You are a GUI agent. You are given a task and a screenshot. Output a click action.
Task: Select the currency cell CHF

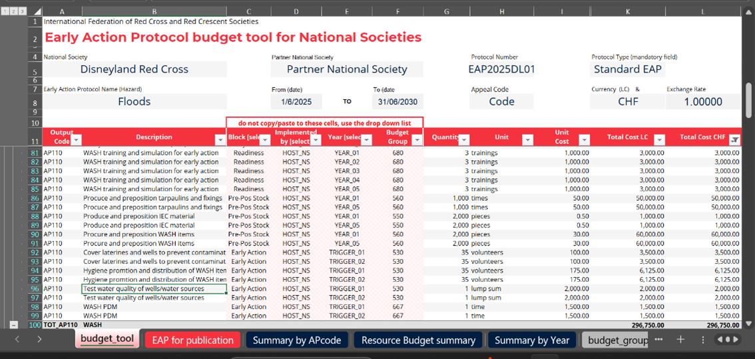click(x=628, y=102)
